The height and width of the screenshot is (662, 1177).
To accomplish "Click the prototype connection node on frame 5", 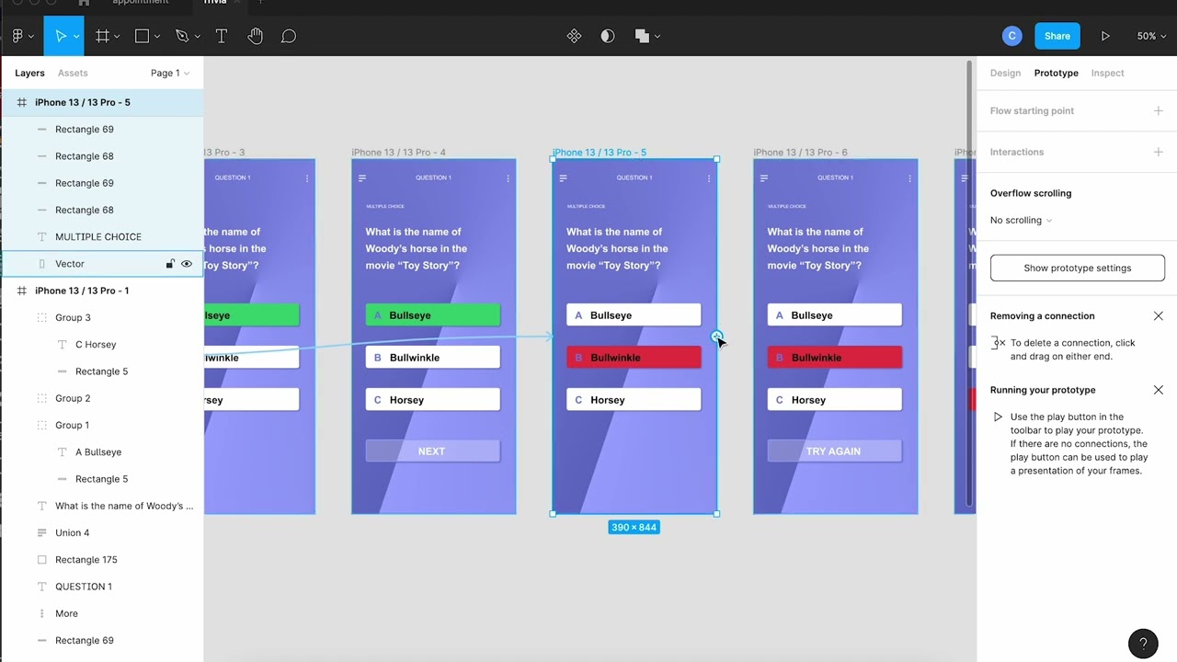I will tap(717, 337).
